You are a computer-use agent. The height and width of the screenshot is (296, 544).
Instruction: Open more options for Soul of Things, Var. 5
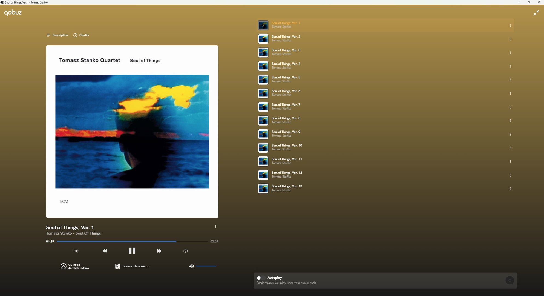pos(510,80)
